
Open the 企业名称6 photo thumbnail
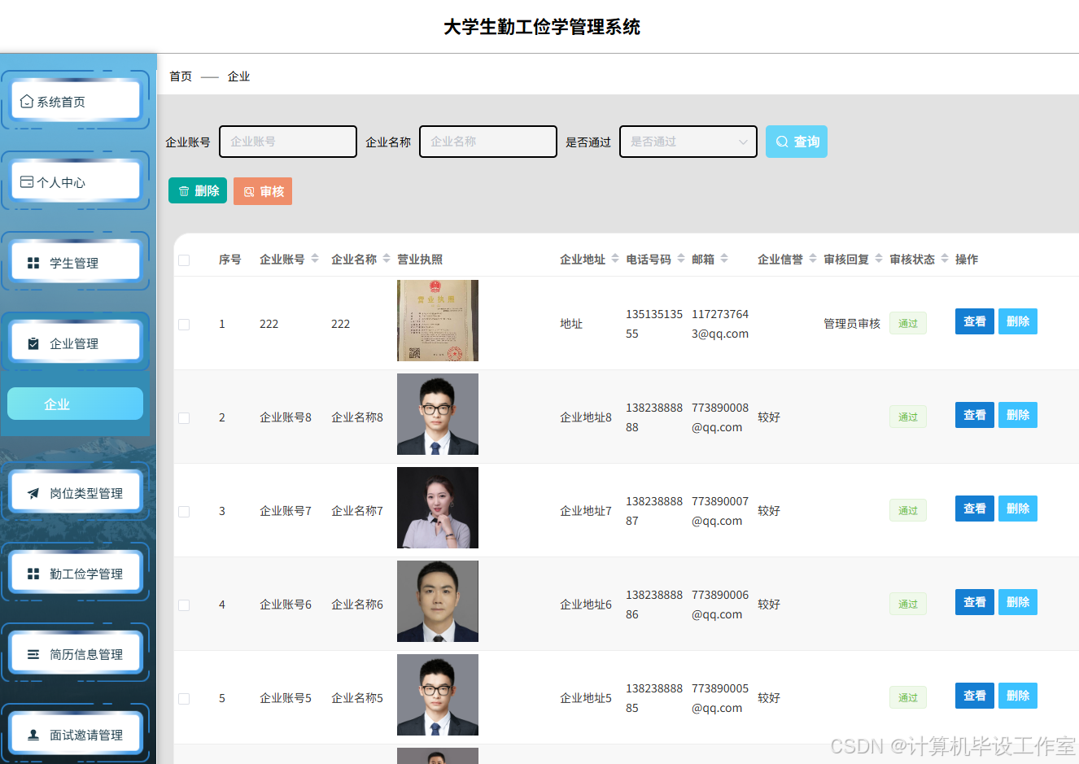point(438,601)
